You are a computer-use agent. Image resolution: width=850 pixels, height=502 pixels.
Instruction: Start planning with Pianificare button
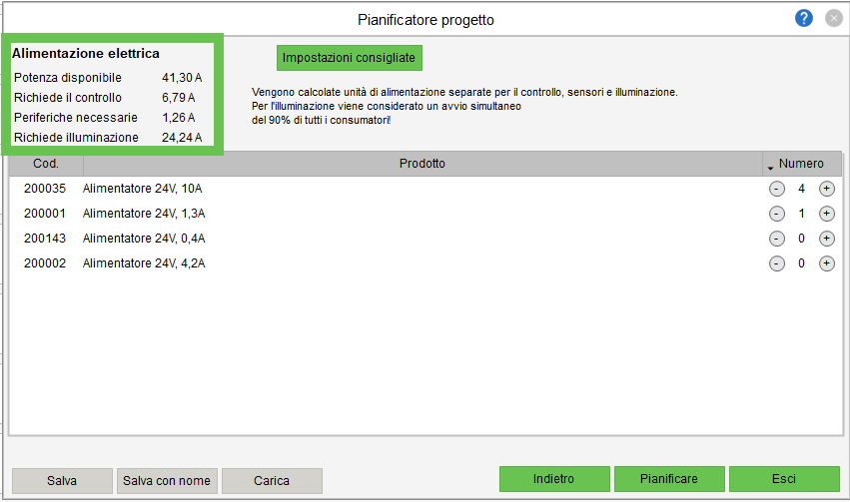tap(668, 479)
